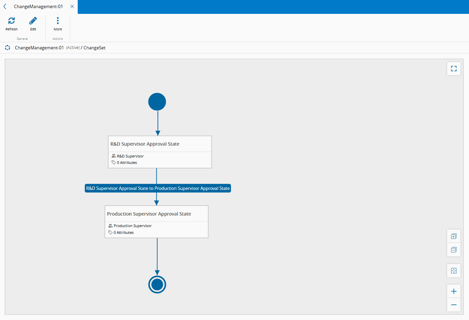Open the More actions menu
Image resolution: width=469 pixels, height=320 pixels.
[x=58, y=21]
